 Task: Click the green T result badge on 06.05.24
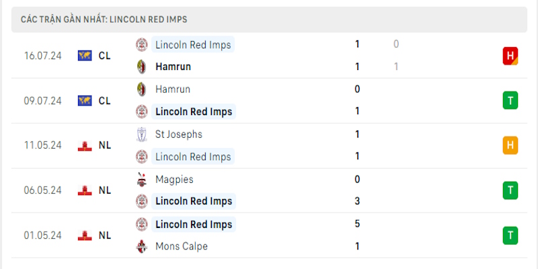(x=510, y=190)
